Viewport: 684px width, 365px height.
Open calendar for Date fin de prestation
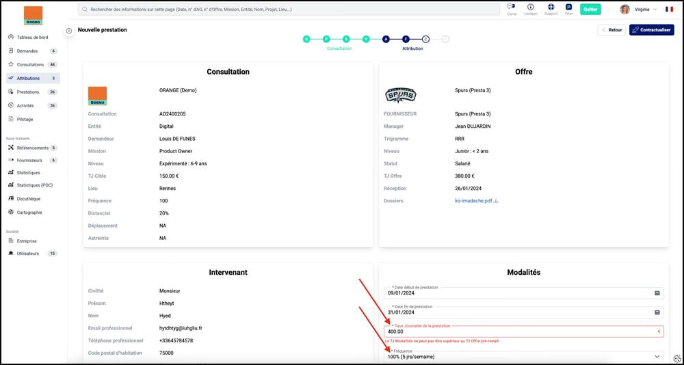657,312
